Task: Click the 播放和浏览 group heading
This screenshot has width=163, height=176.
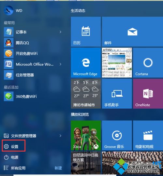Action: pyautogui.click(x=80, y=115)
